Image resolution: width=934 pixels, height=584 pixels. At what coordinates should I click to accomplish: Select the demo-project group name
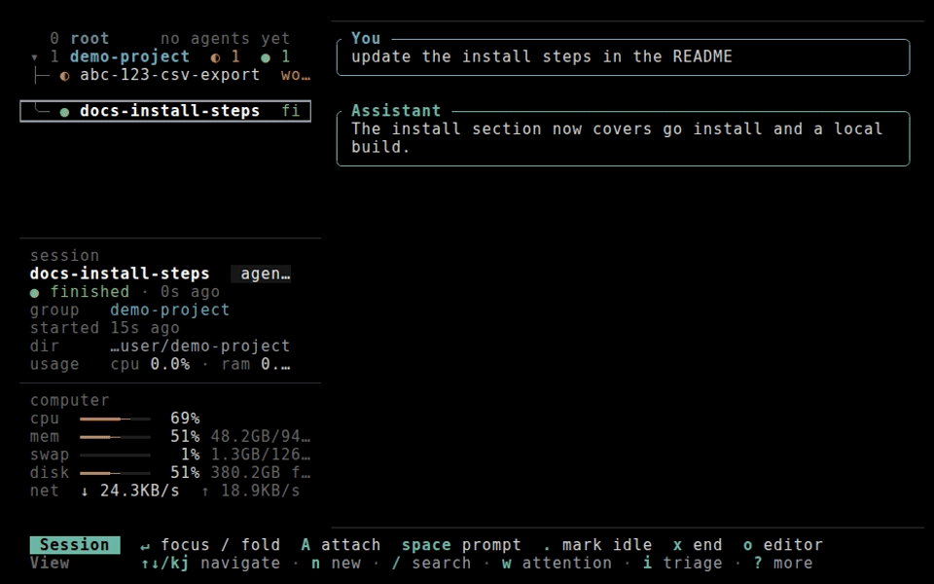[129, 56]
